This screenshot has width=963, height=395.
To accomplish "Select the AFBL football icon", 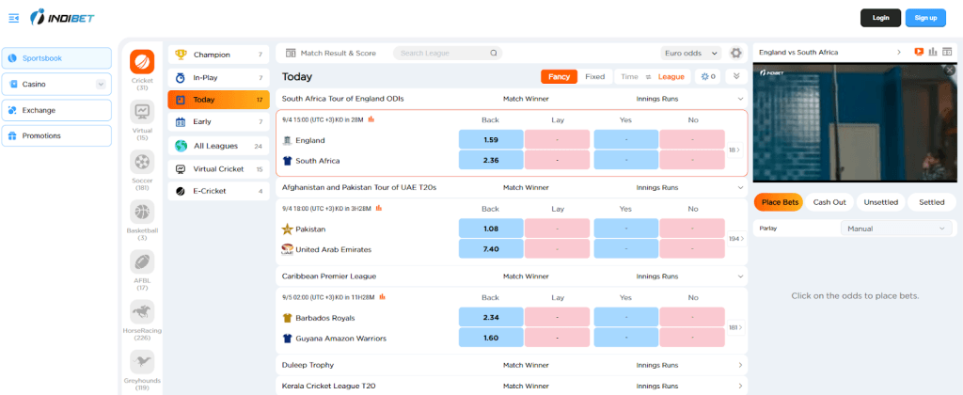I will [x=142, y=261].
